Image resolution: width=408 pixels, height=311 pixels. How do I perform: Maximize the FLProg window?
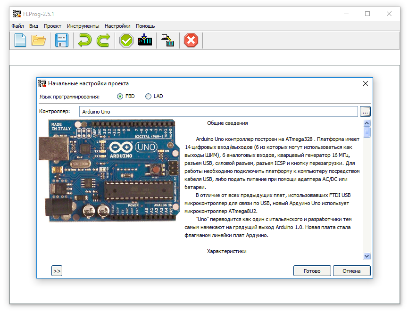click(x=367, y=14)
